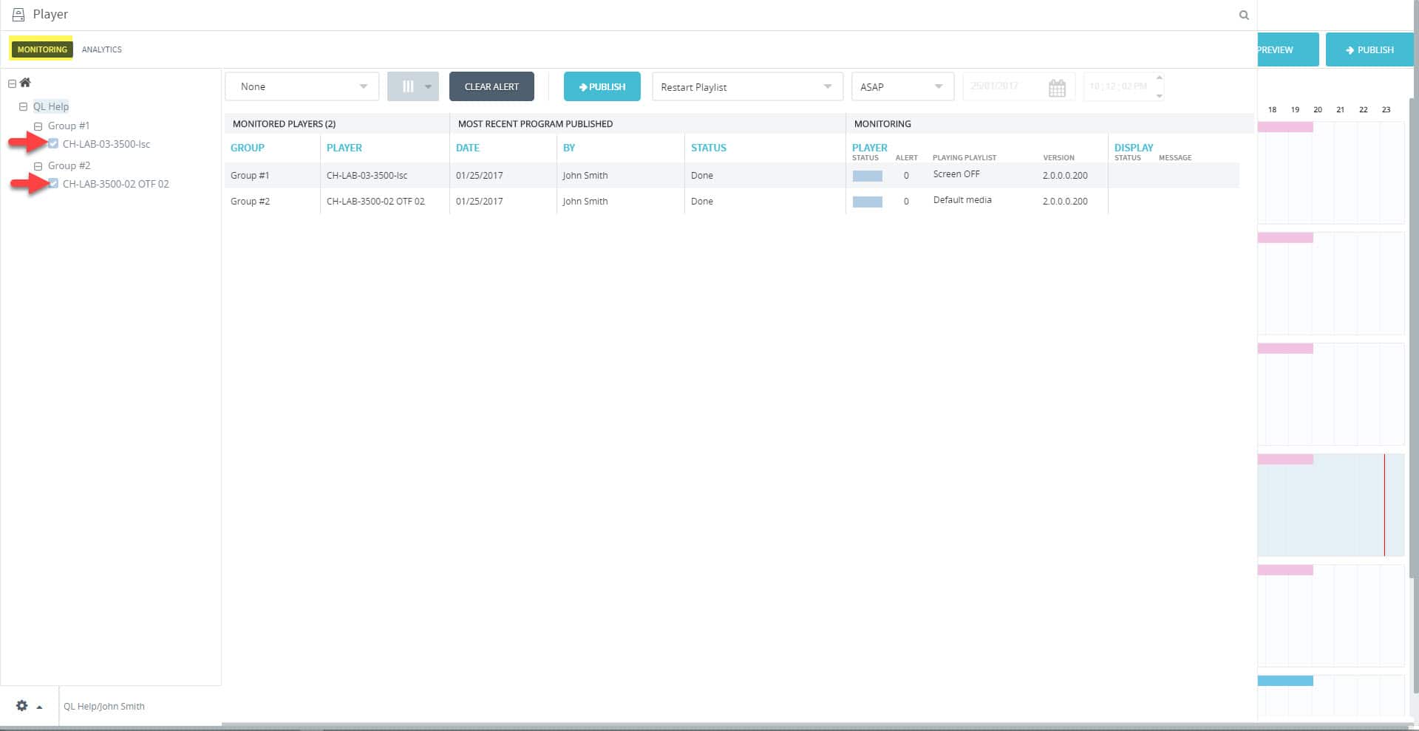
Task: Collapse the root home tree node
Action: coord(12,83)
